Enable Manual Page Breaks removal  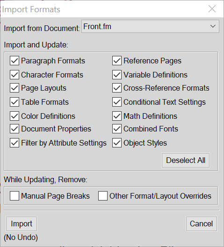pos(14,196)
